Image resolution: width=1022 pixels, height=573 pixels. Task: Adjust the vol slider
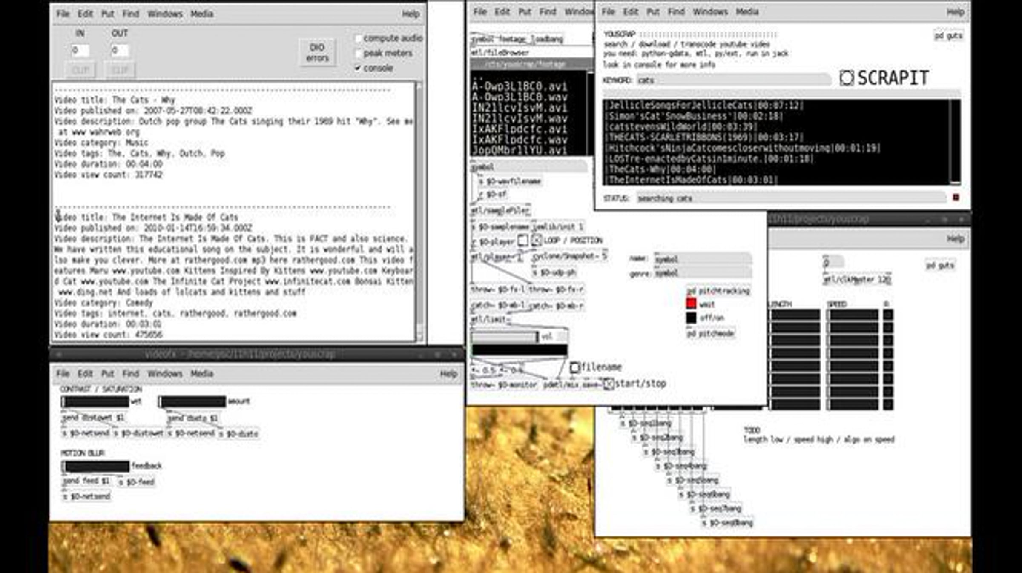505,337
